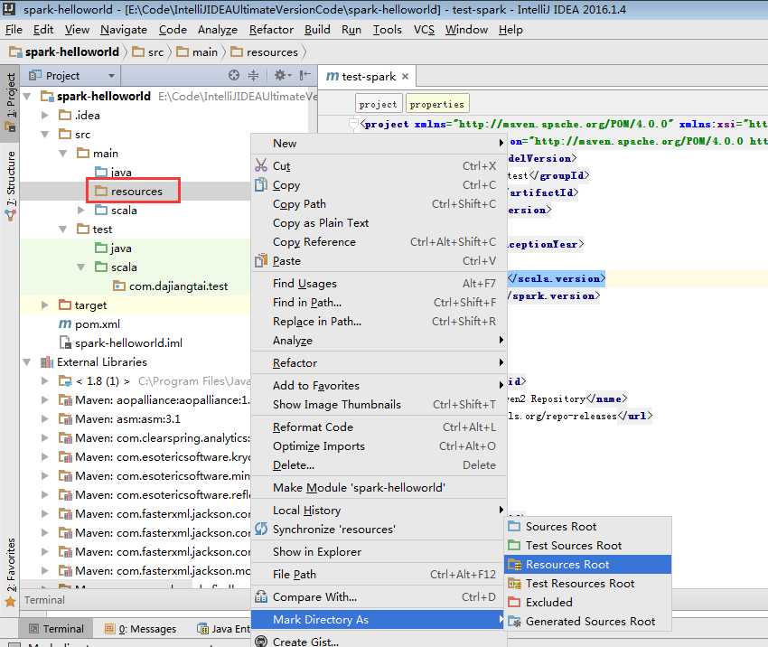Expand the scala folder under main
The width and height of the screenshot is (768, 647).
[81, 211]
